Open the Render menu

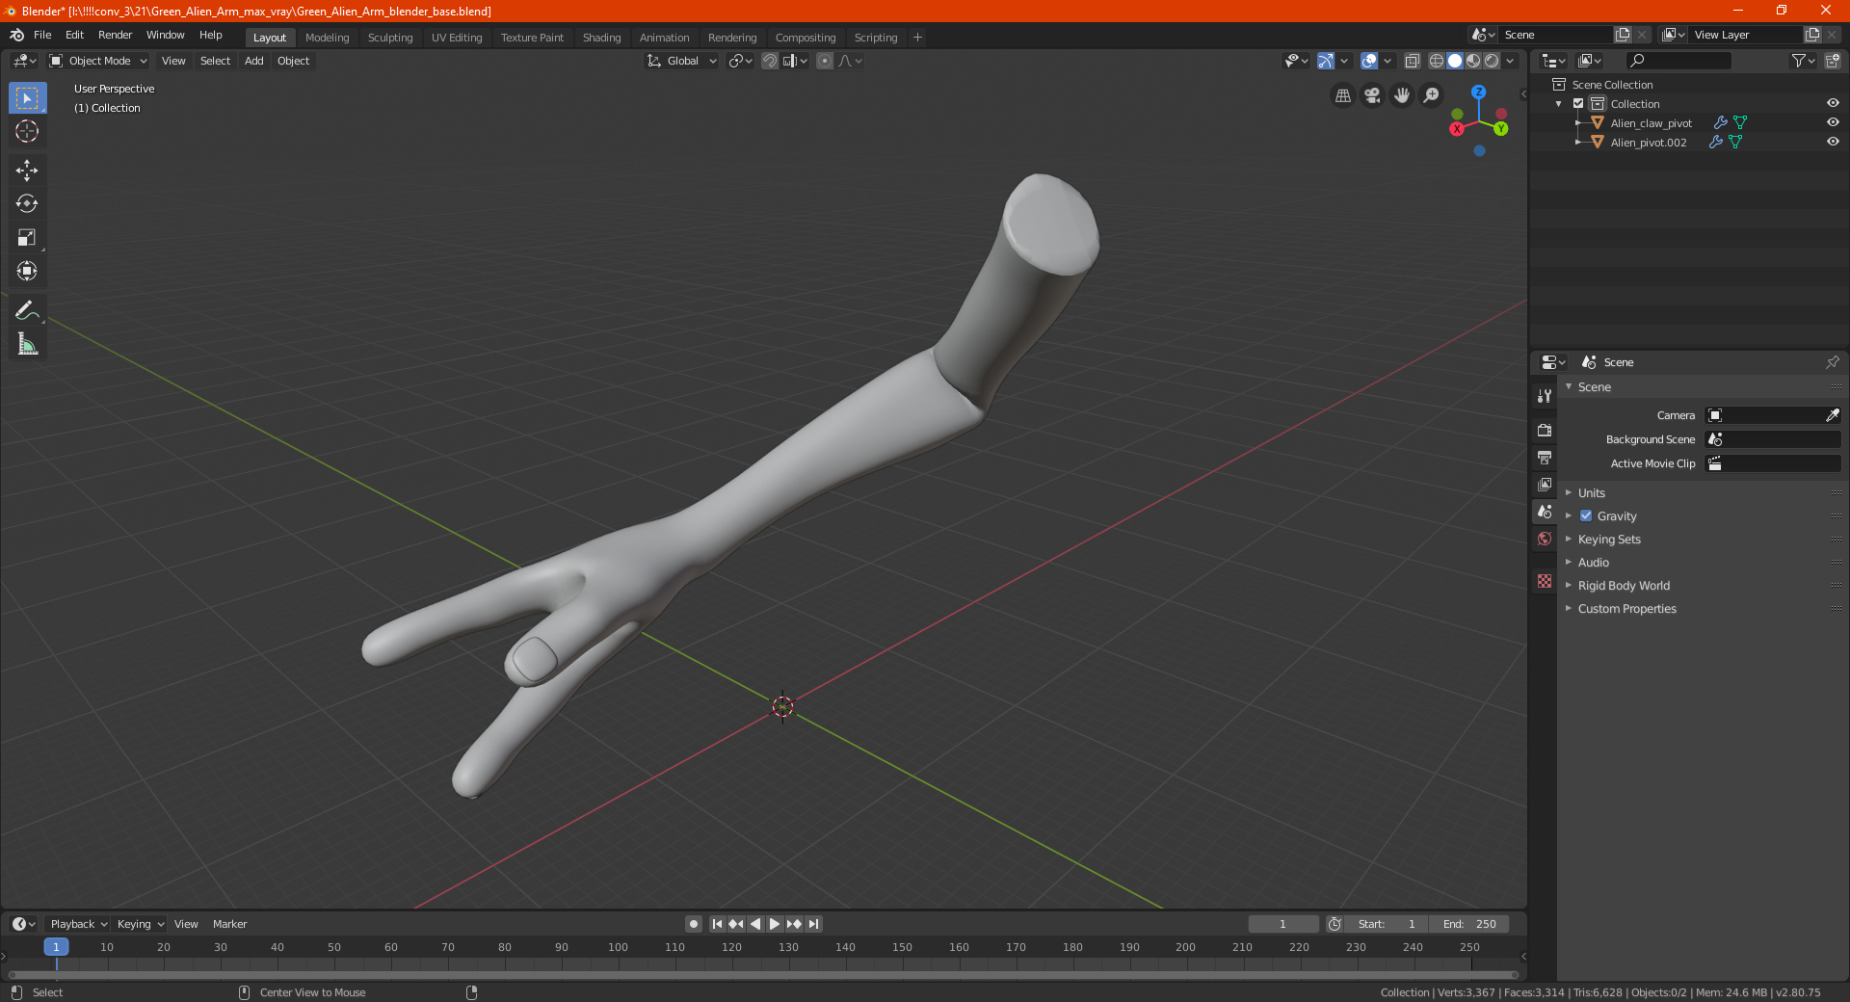pos(116,35)
